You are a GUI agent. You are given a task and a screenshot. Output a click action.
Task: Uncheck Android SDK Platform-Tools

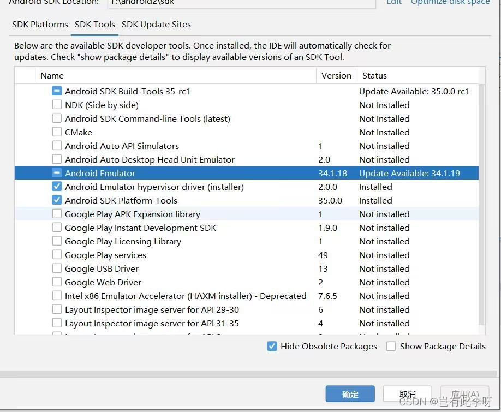[57, 200]
